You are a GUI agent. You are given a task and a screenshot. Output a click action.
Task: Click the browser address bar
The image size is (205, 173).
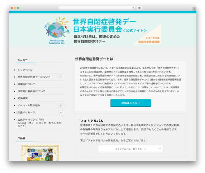click(97, 8)
